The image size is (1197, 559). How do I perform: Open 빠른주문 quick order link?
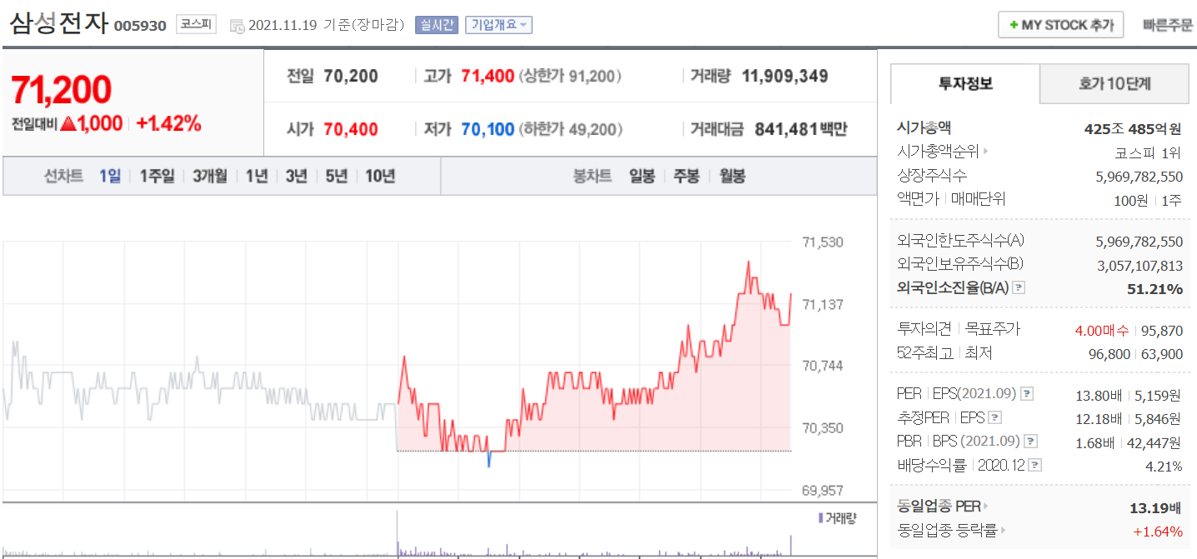click(x=1168, y=25)
